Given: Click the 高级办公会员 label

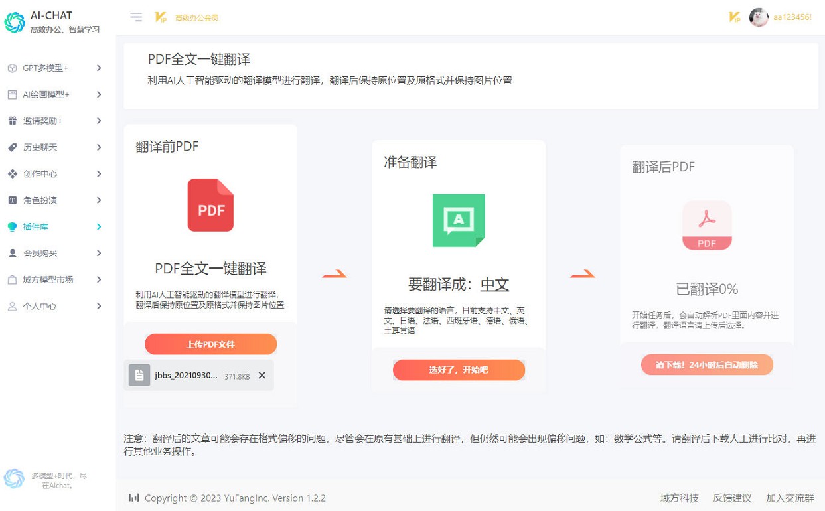Looking at the screenshot, I should (x=196, y=18).
